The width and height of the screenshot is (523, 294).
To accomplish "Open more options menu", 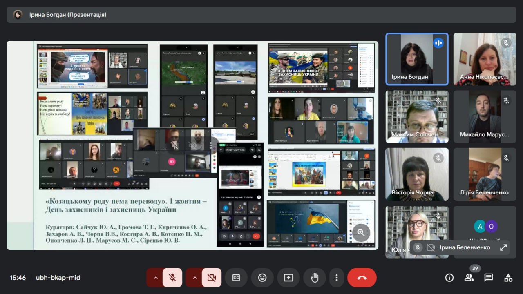I will coord(337,278).
